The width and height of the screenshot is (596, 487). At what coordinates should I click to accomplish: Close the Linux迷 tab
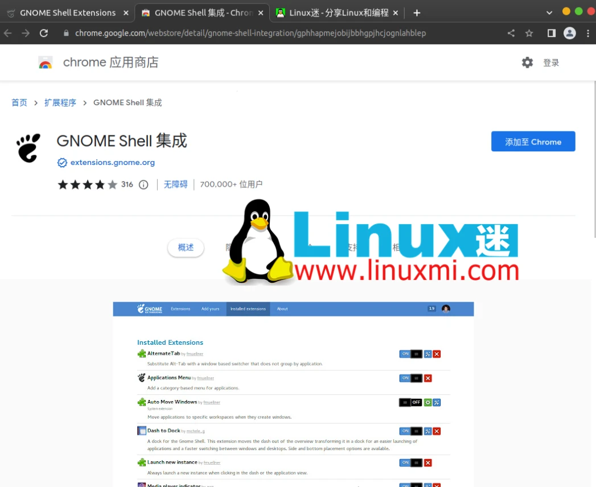(x=395, y=13)
